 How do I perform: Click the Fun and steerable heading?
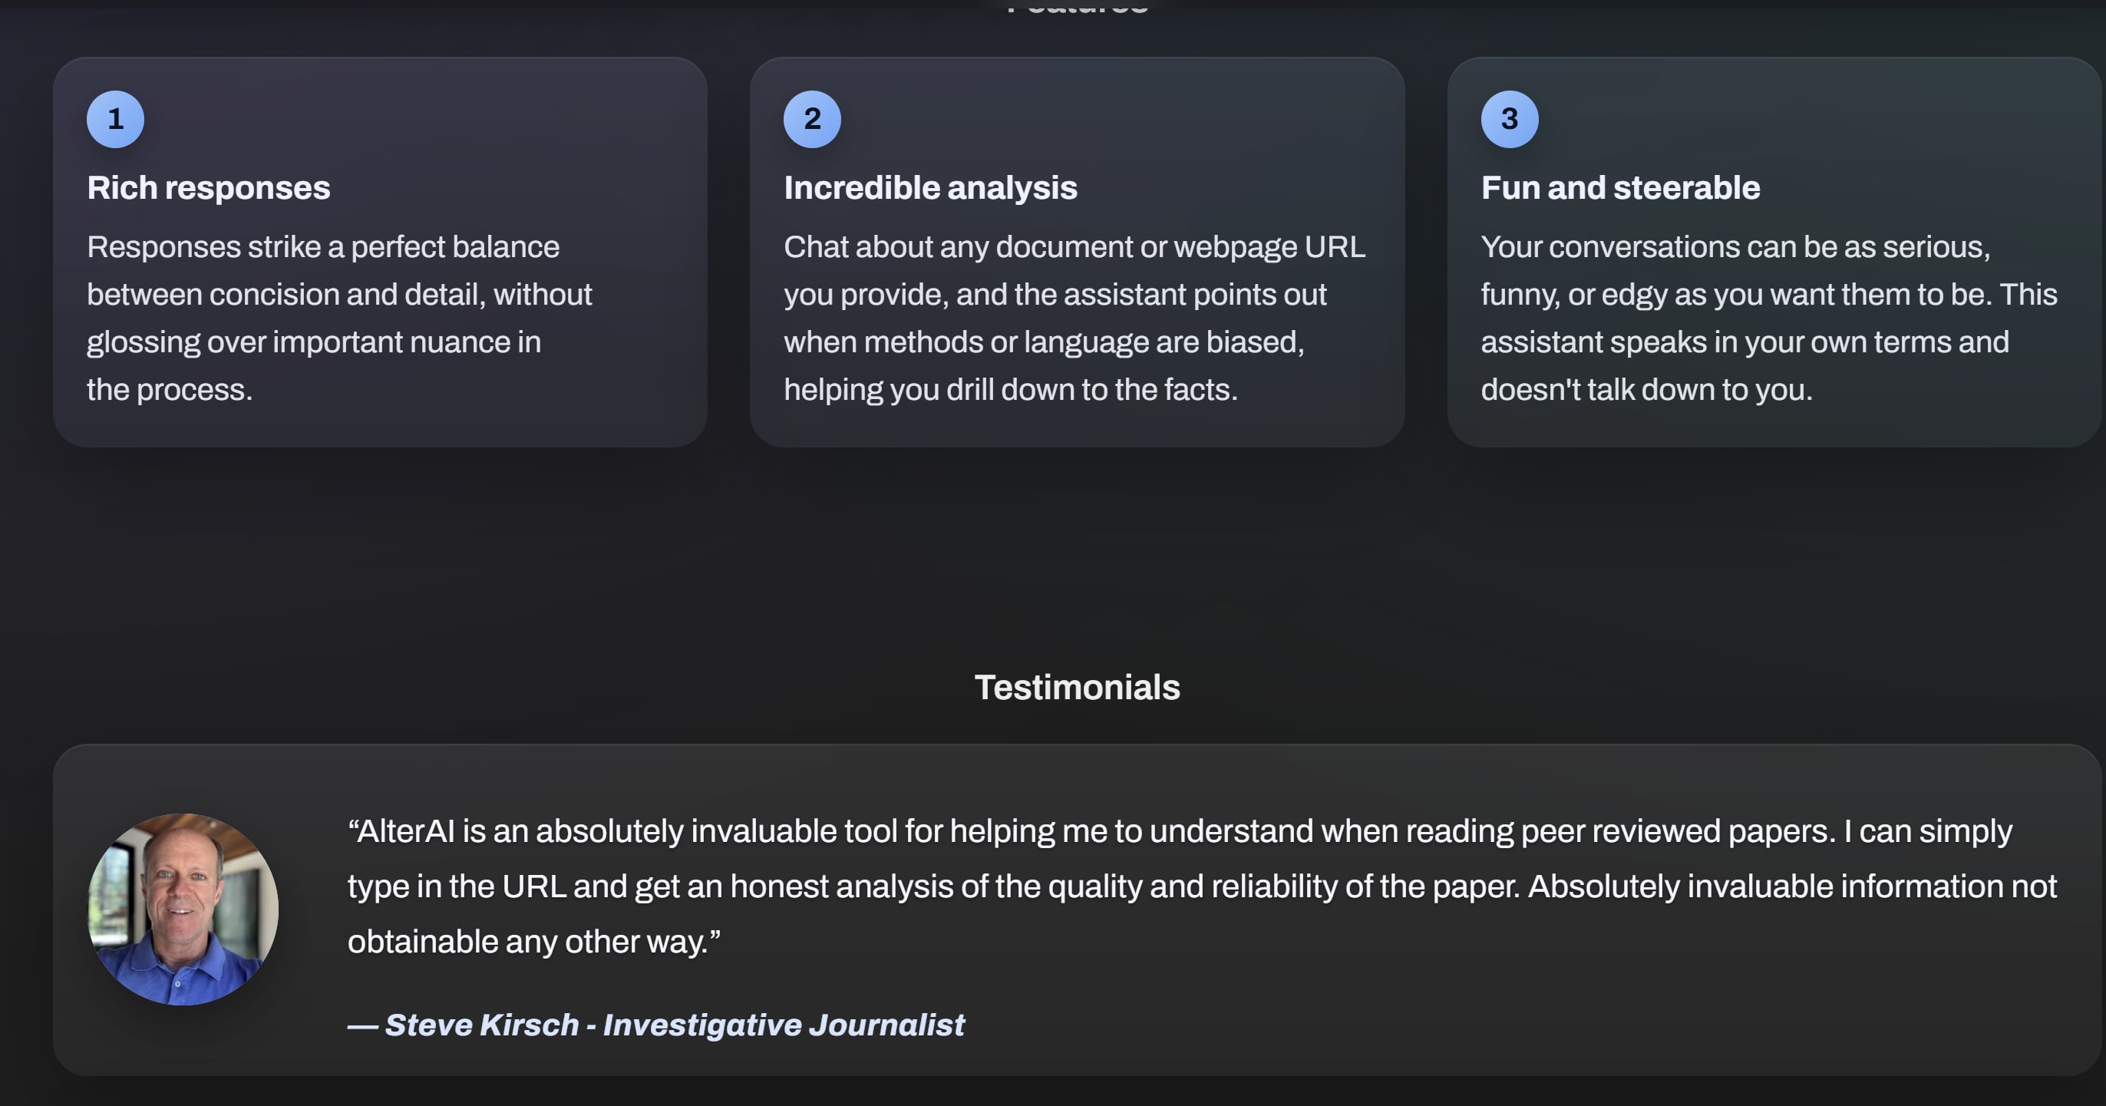(1619, 188)
